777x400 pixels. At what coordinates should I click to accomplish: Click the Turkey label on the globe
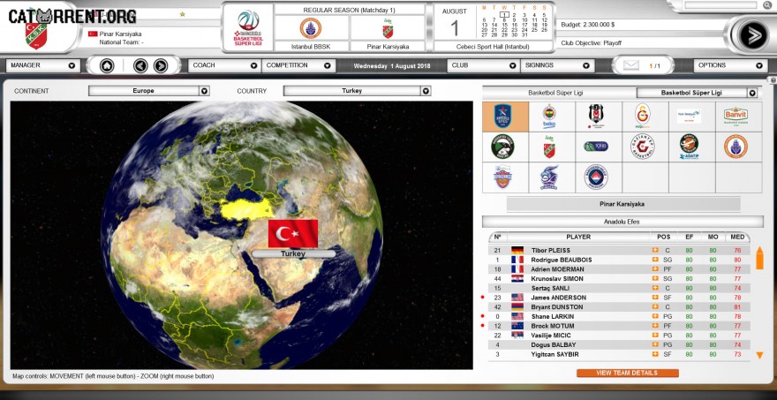pos(293,253)
